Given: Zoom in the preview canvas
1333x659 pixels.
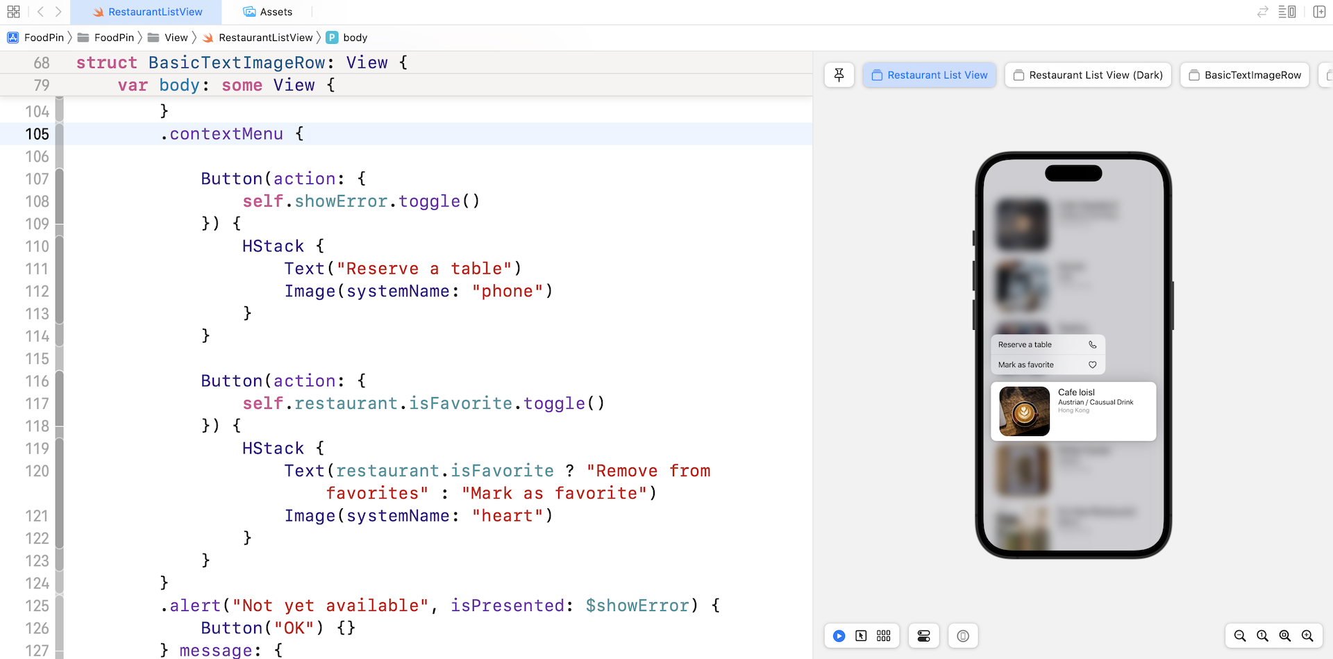Looking at the screenshot, I should tap(1308, 635).
